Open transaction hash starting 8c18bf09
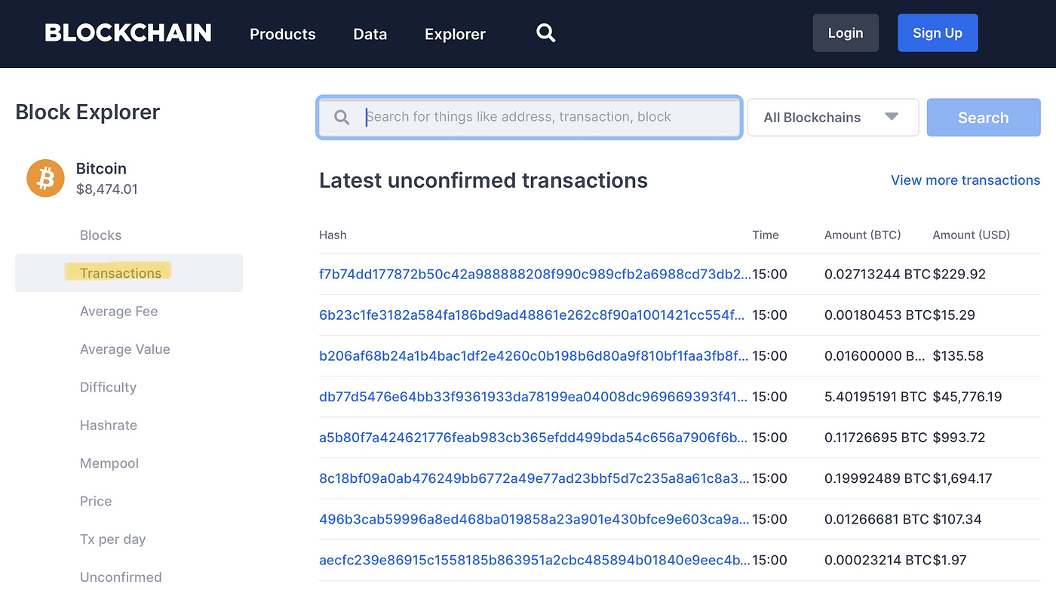The height and width of the screenshot is (590, 1056). pos(534,478)
